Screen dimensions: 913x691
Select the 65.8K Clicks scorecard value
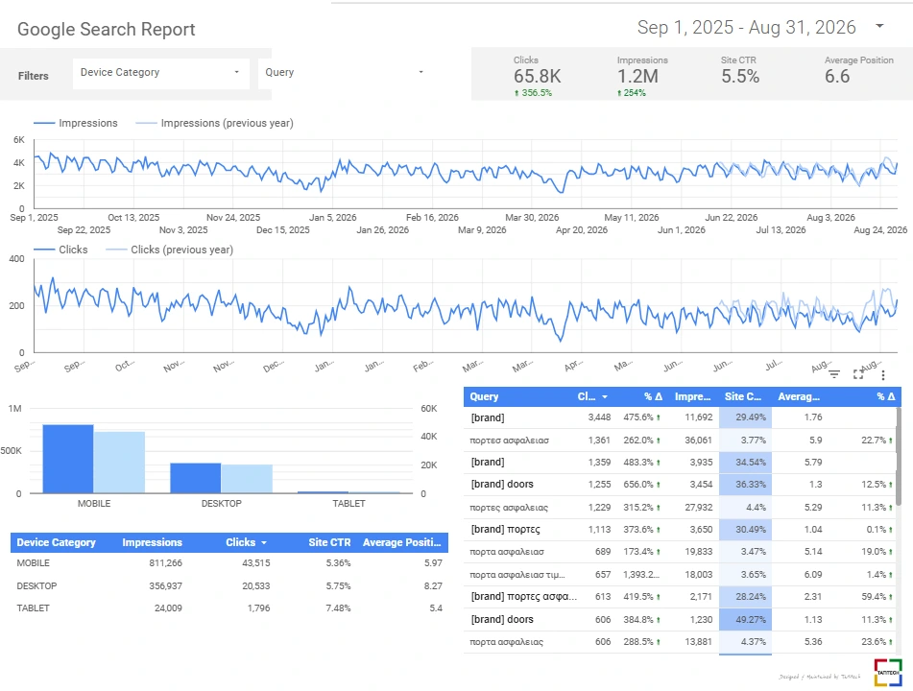tap(538, 76)
